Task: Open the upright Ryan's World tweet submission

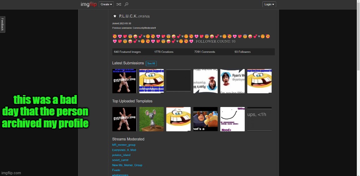Action: [x=232, y=81]
